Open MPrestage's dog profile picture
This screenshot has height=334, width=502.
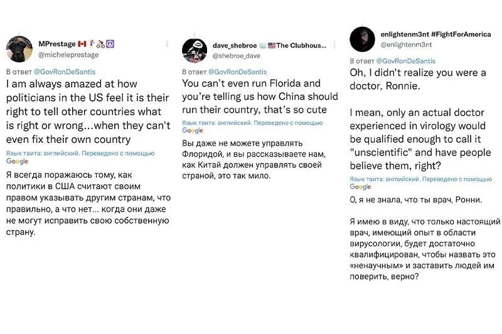(19, 49)
